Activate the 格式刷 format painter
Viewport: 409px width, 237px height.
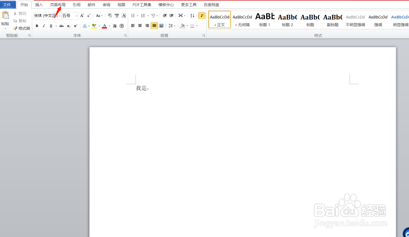pos(22,28)
